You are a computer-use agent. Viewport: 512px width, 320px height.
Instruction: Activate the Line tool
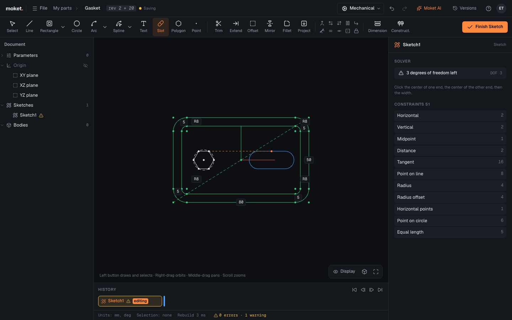coord(30,27)
